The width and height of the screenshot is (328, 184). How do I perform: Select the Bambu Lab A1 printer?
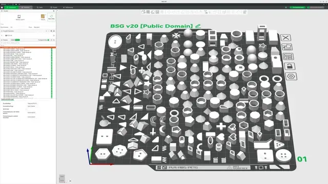click(x=19, y=17)
